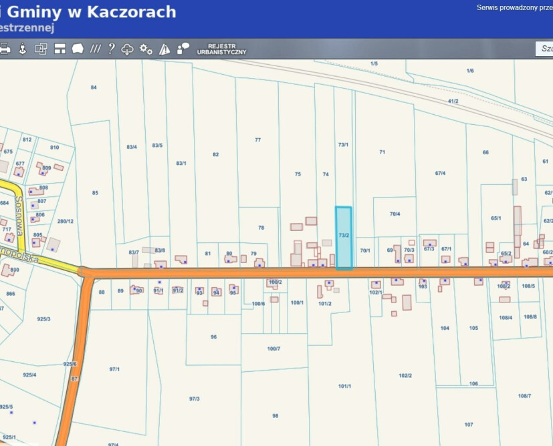Click parcel label 925/4

pyautogui.click(x=29, y=375)
